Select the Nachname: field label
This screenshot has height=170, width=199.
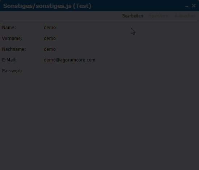pos(14,49)
